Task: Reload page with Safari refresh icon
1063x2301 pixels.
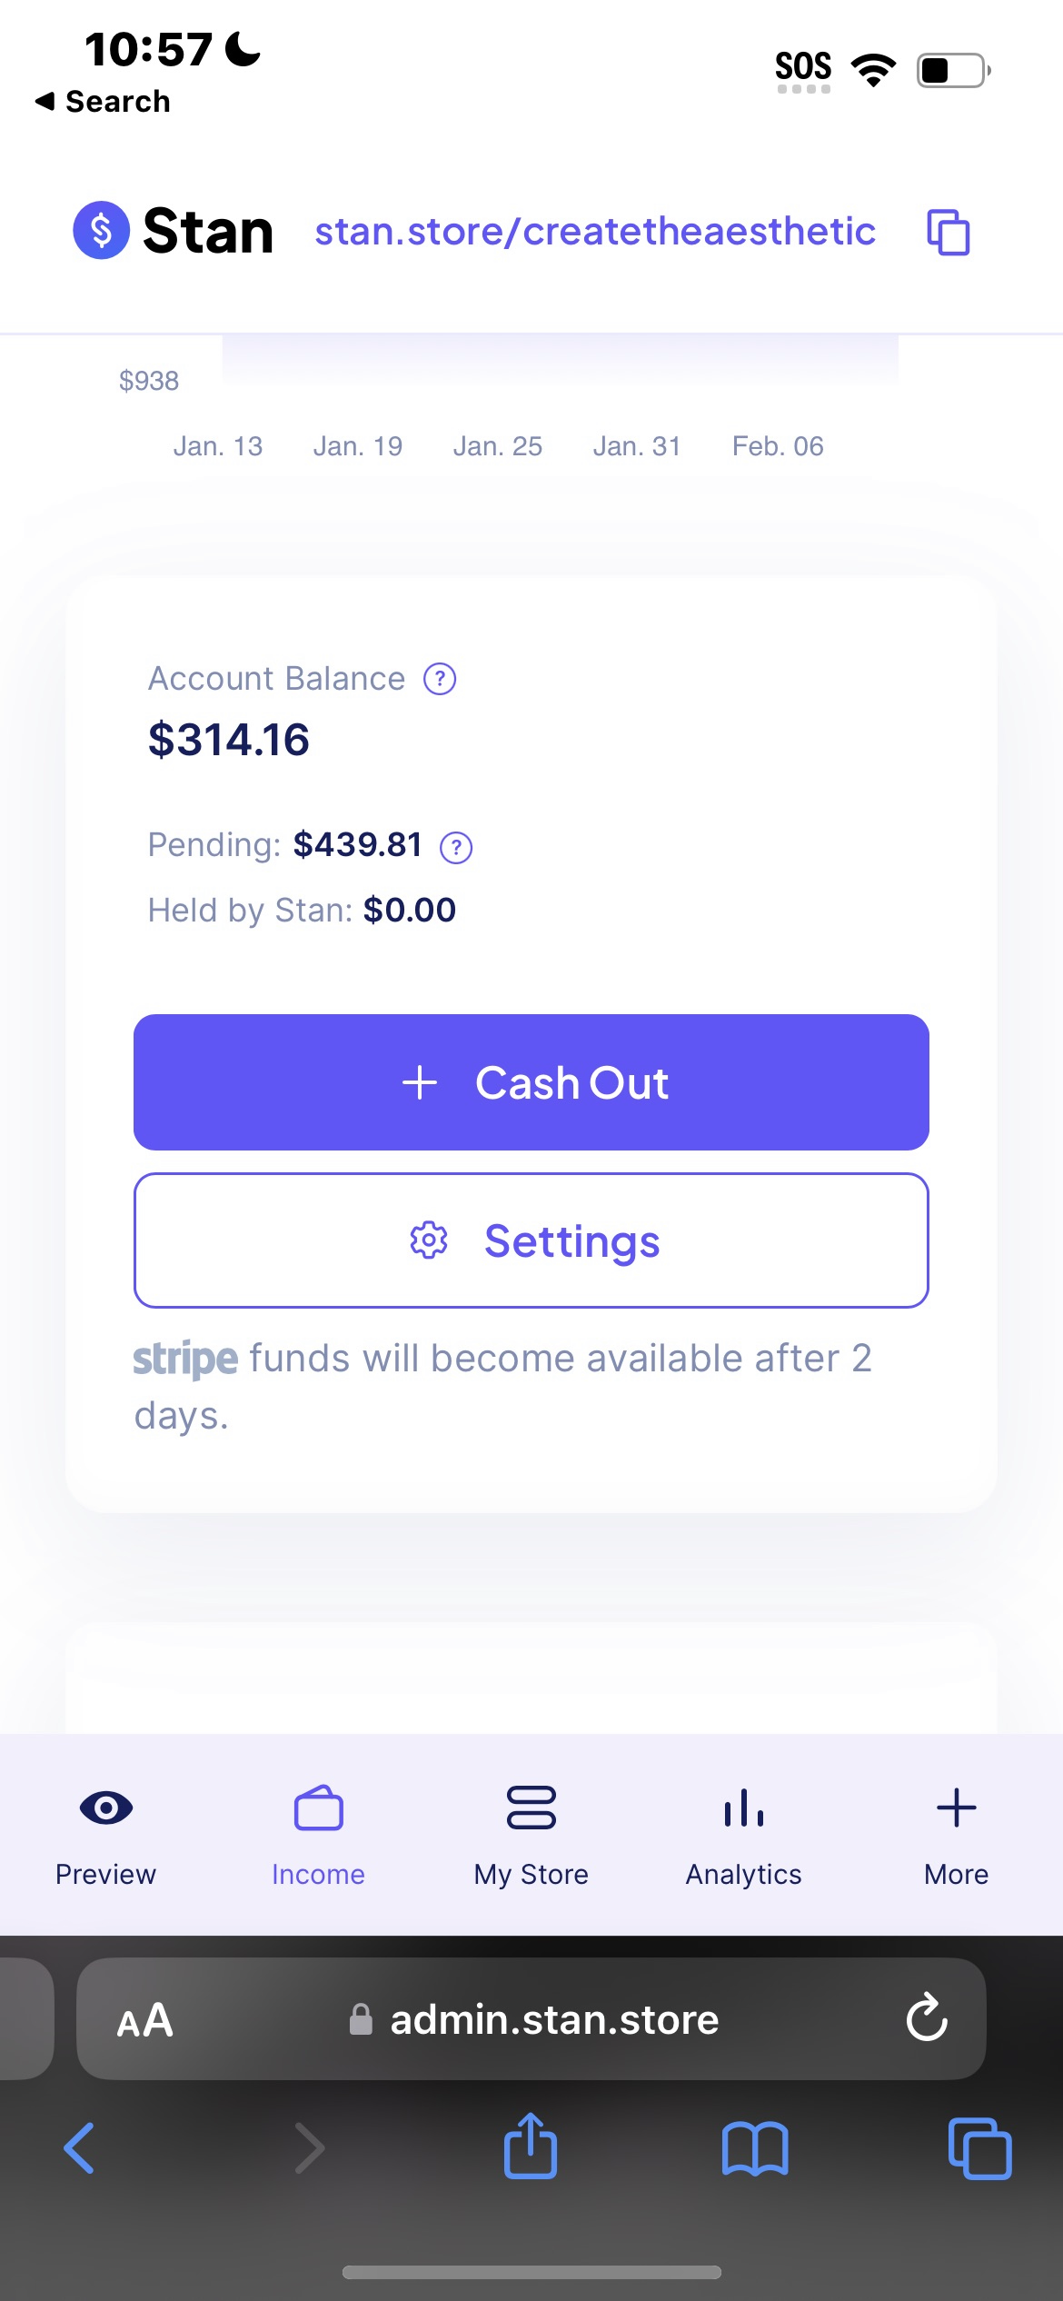Action: [x=927, y=2018]
